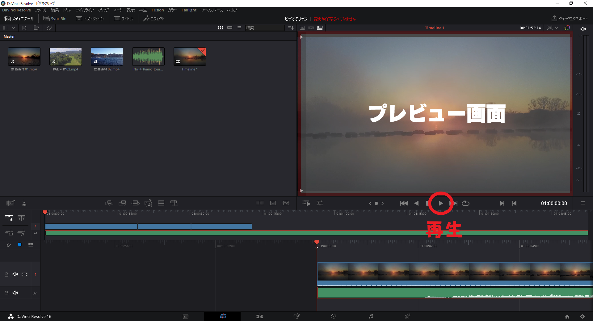This screenshot has width=593, height=321.
Task: Open the safe area options chevron
Action: click(557, 28)
